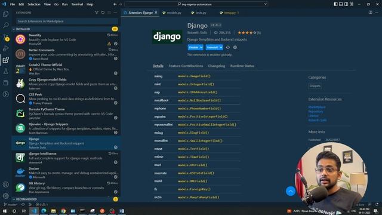Open the Explorer view in activity bar
The width and height of the screenshot is (382, 215).
coord(5,14)
